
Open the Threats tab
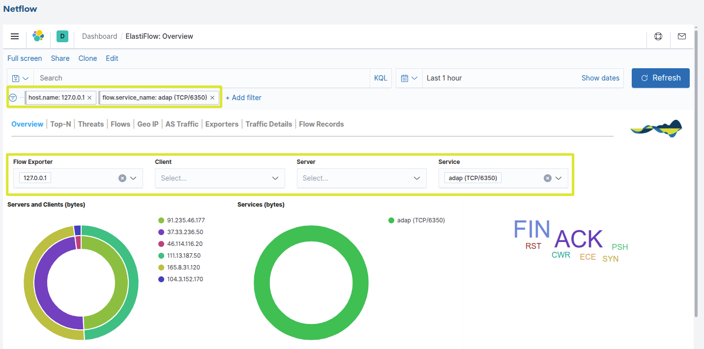click(91, 124)
